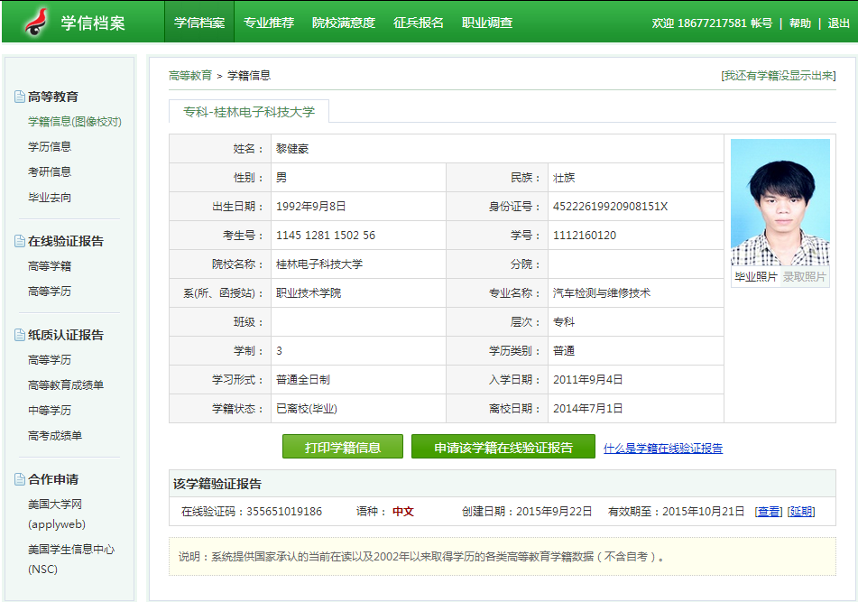This screenshot has width=858, height=602.
Task: Open the 什么是学籍在线验证报告 link
Action: pyautogui.click(x=662, y=449)
